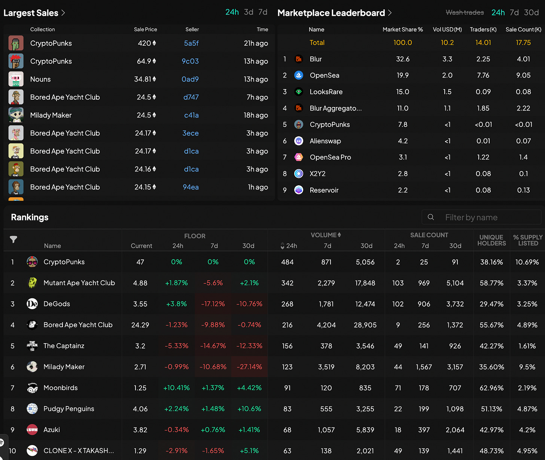Click Bored Ape Yacht Club rankings icon
This screenshot has width=545, height=460.
[x=32, y=325]
